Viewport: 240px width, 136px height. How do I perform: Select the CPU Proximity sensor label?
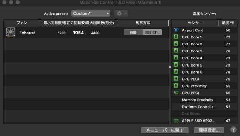(x=194, y=86)
